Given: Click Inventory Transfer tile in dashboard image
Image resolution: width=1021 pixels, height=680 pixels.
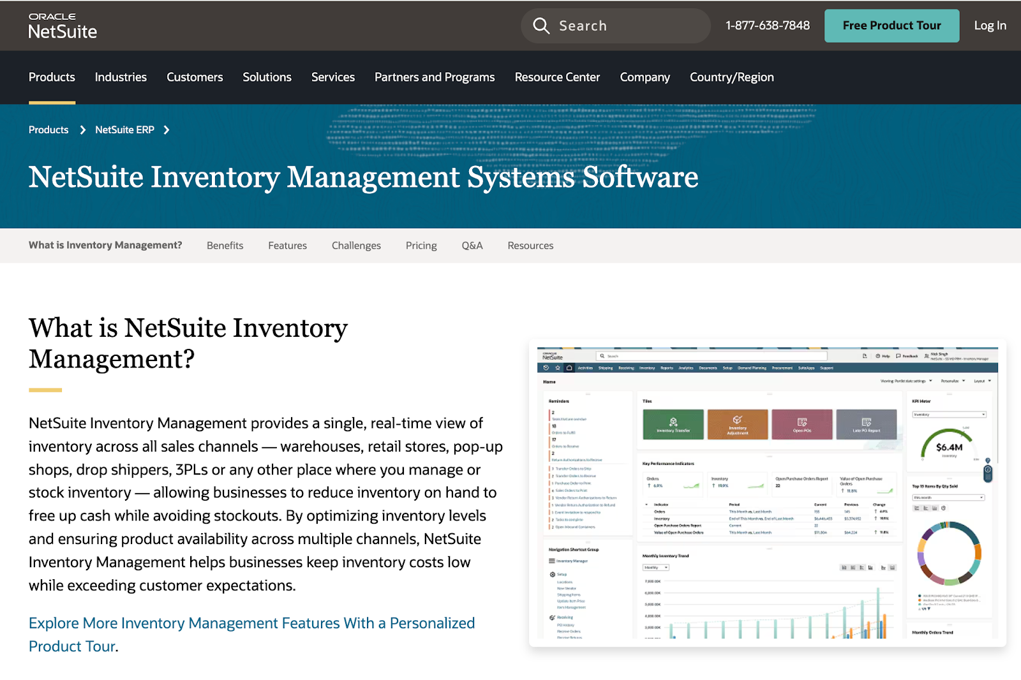Looking at the screenshot, I should click(x=673, y=424).
